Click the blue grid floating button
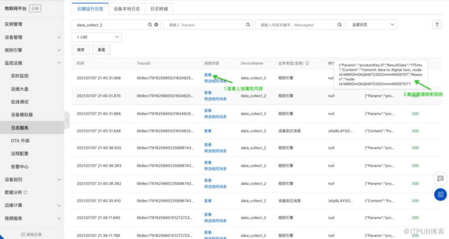 point(440,194)
